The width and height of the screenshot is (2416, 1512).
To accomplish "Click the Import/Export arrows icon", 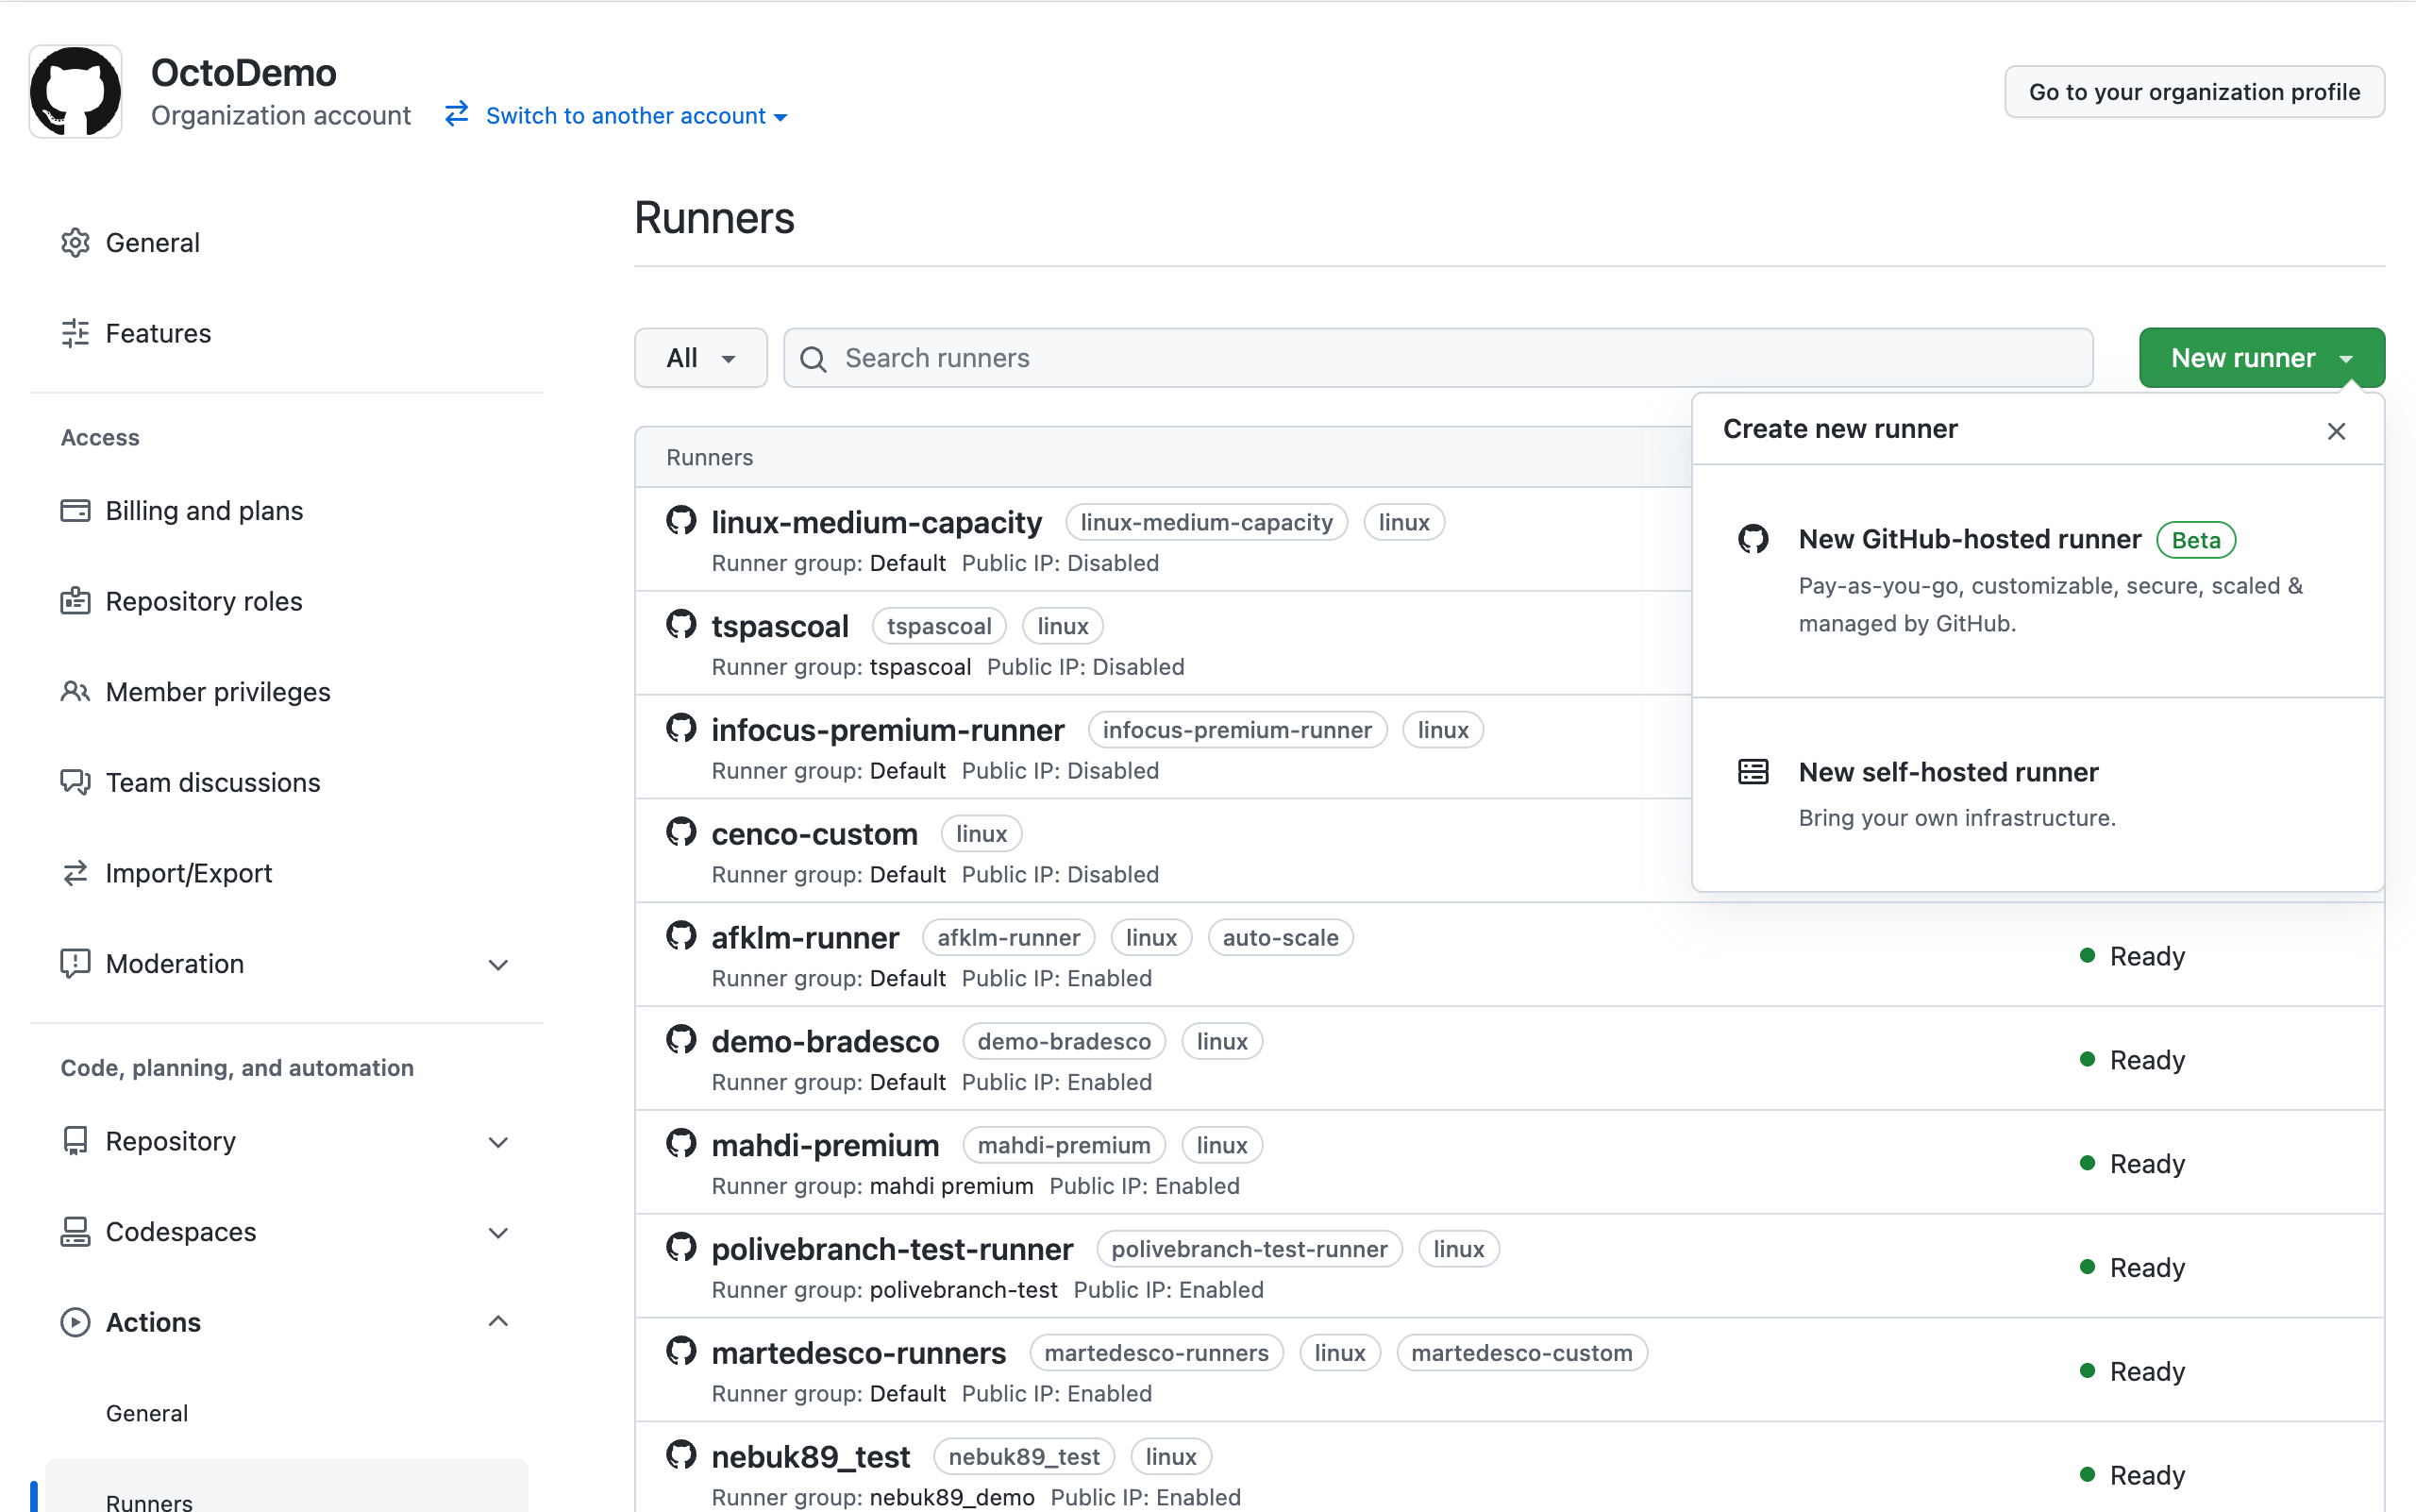I will point(75,872).
